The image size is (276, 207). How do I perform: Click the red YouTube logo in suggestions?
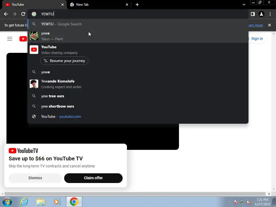pos(34,50)
